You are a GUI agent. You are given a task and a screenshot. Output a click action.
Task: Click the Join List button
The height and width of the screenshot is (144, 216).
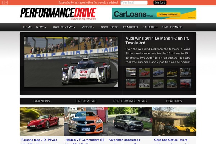(160, 3)
